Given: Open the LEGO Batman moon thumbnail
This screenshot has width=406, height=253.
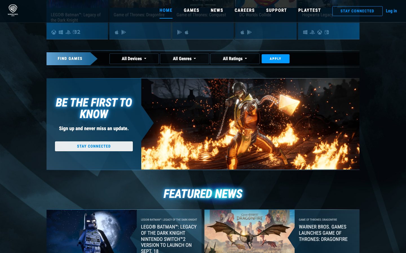Looking at the screenshot, I should pos(92,231).
